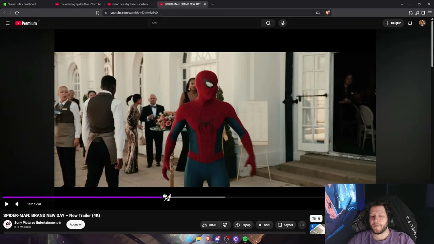
Task: Play the Spider-Man trailer video
Action: (x=7, y=204)
